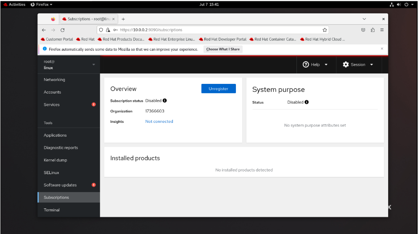Dismiss the Firefox data notification bar

382,49
